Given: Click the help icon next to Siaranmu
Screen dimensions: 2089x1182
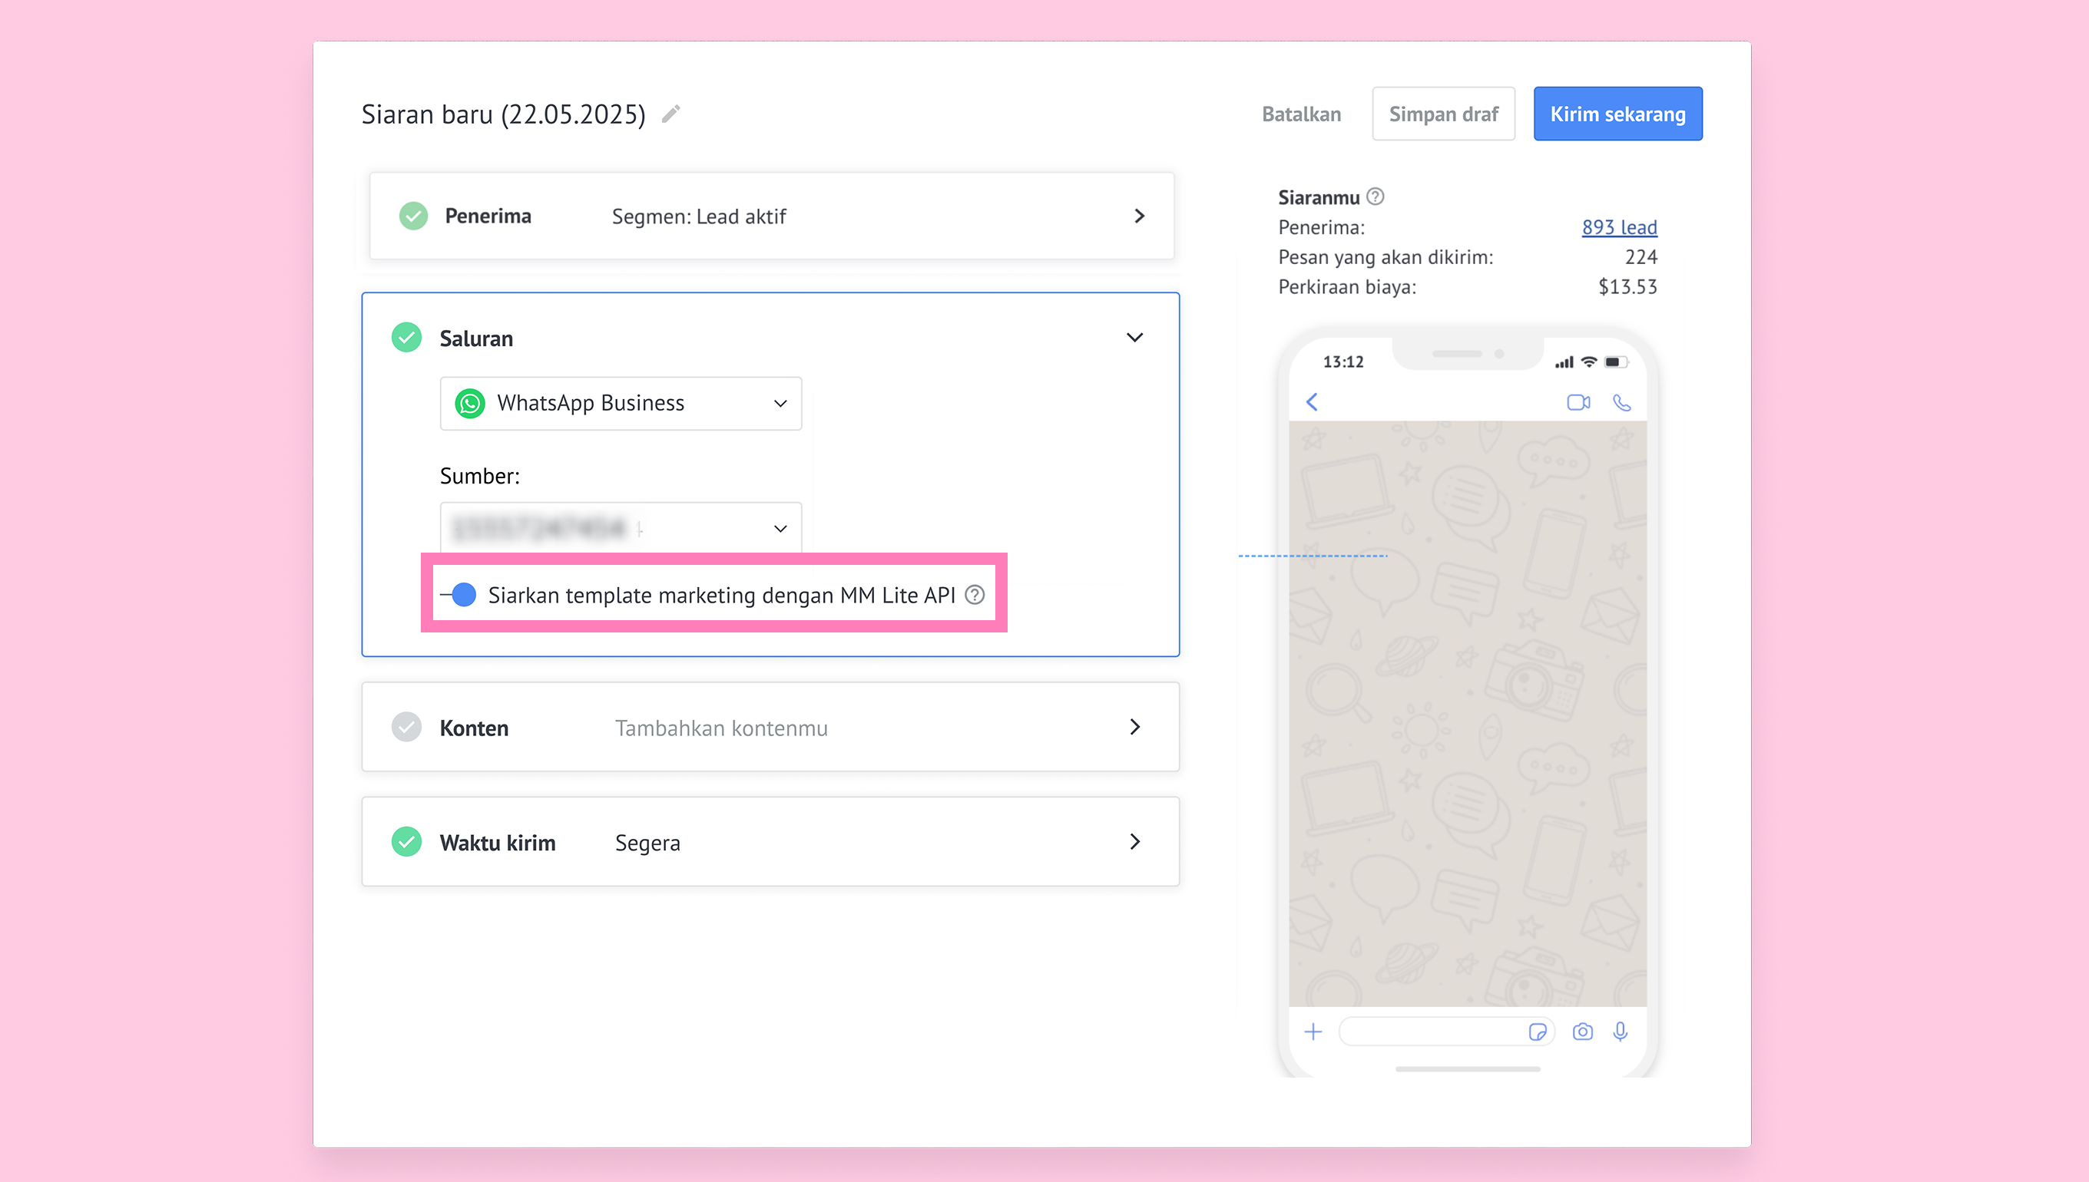Looking at the screenshot, I should click(x=1375, y=196).
